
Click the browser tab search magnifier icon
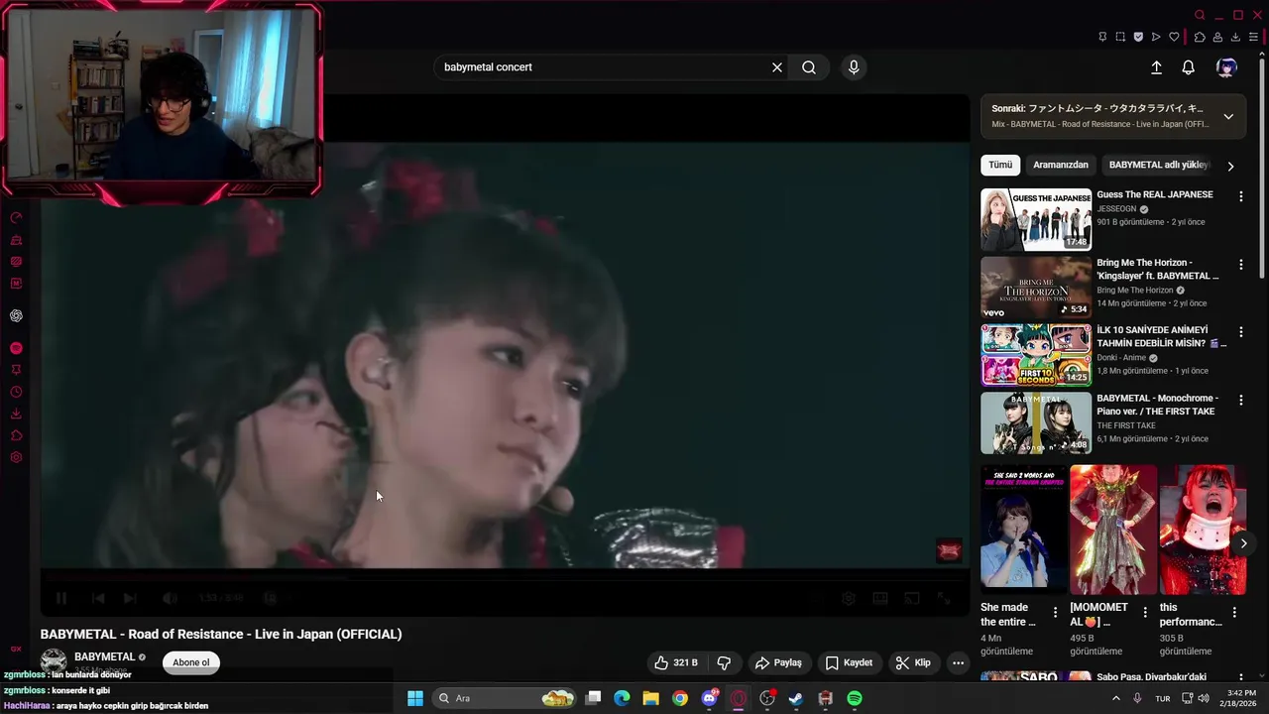point(1200,15)
